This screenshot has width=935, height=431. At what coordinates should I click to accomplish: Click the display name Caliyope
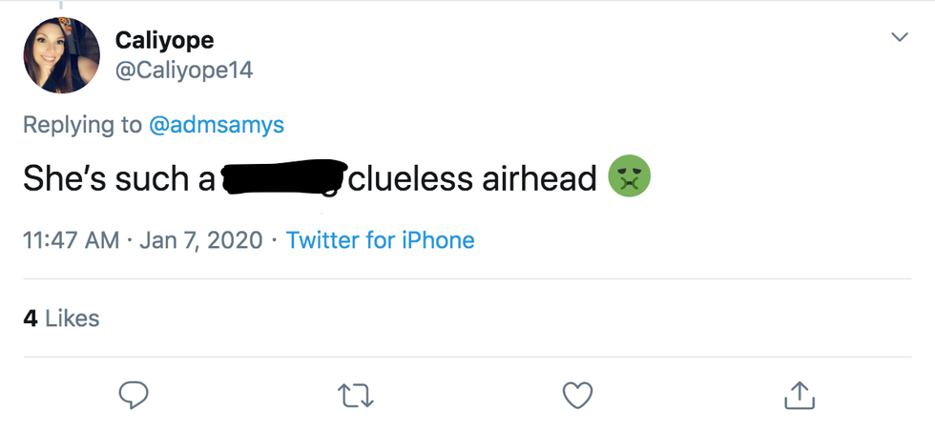click(164, 40)
